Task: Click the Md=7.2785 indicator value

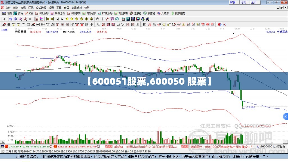Action: click(x=69, y=32)
